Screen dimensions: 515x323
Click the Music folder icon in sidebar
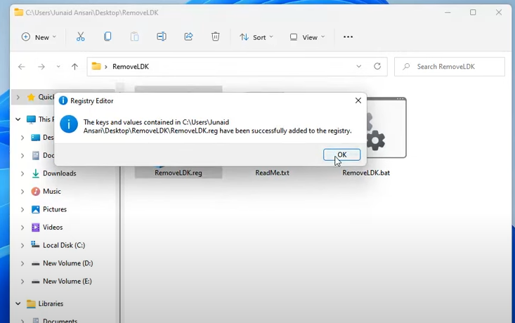pyautogui.click(x=35, y=192)
